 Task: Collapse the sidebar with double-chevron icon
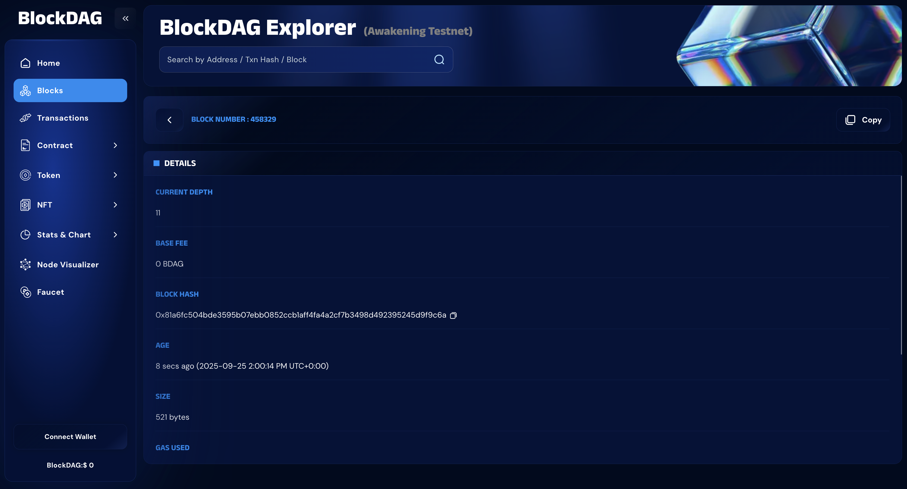125,18
